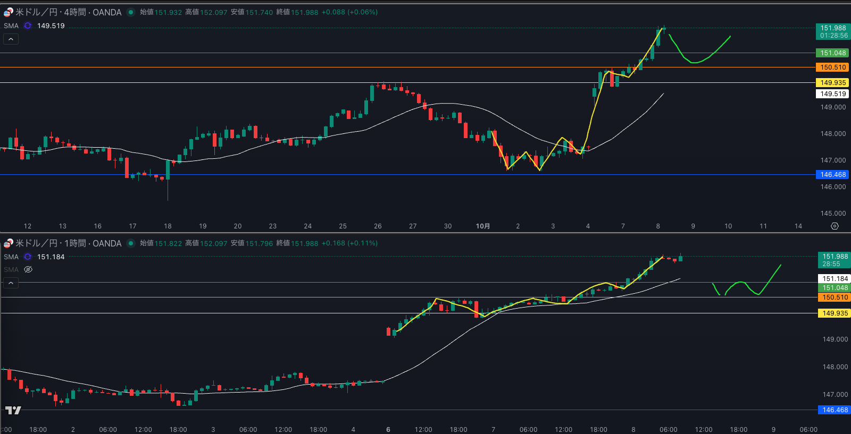851x434 pixels.
Task: Collapse the indicator legend on the 4-hour chart
Action: tap(11, 39)
